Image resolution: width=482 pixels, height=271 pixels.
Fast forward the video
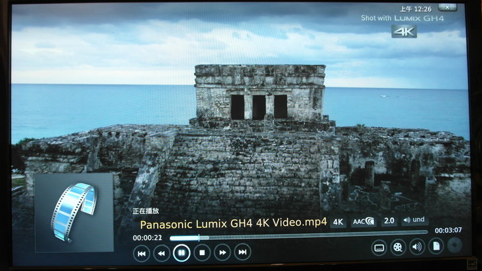pyautogui.click(x=222, y=252)
